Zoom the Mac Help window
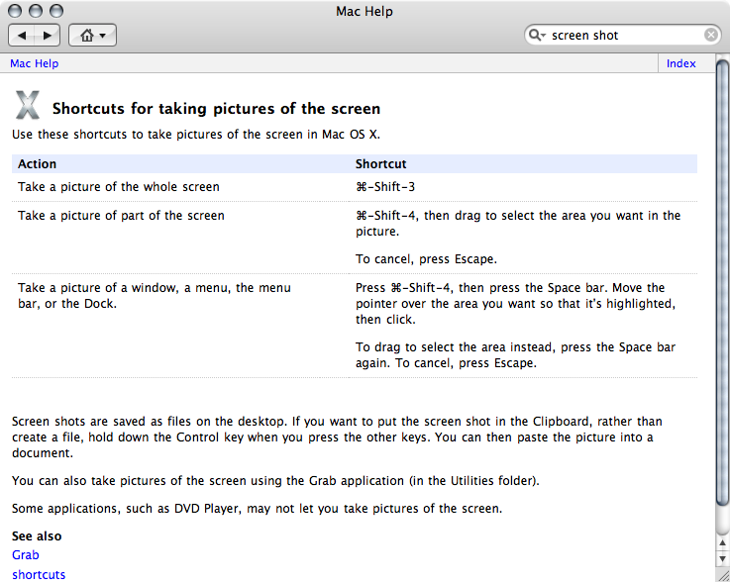The image size is (730, 582). tap(54, 12)
